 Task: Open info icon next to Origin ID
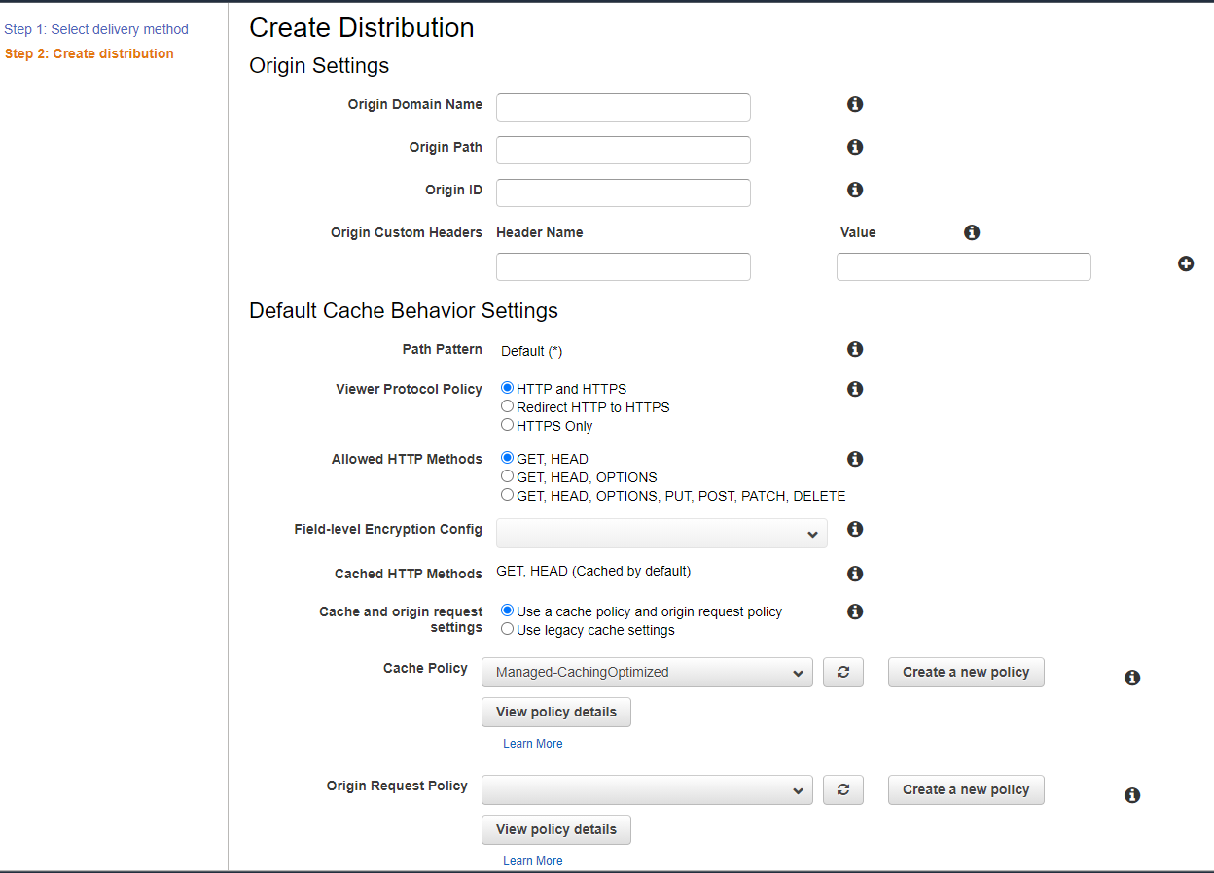[x=855, y=190]
